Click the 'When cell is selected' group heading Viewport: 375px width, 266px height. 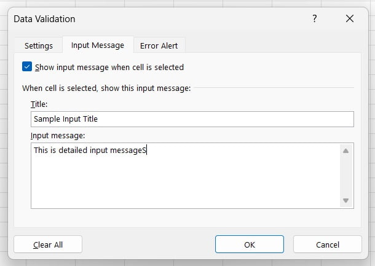click(106, 88)
